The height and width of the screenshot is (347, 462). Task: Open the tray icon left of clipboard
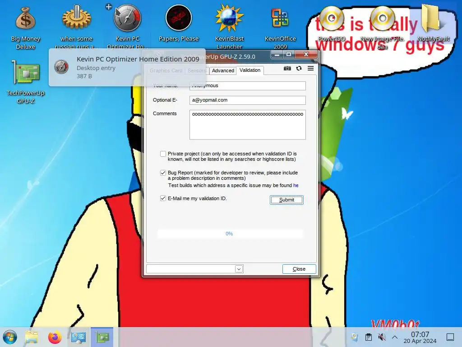point(355,337)
